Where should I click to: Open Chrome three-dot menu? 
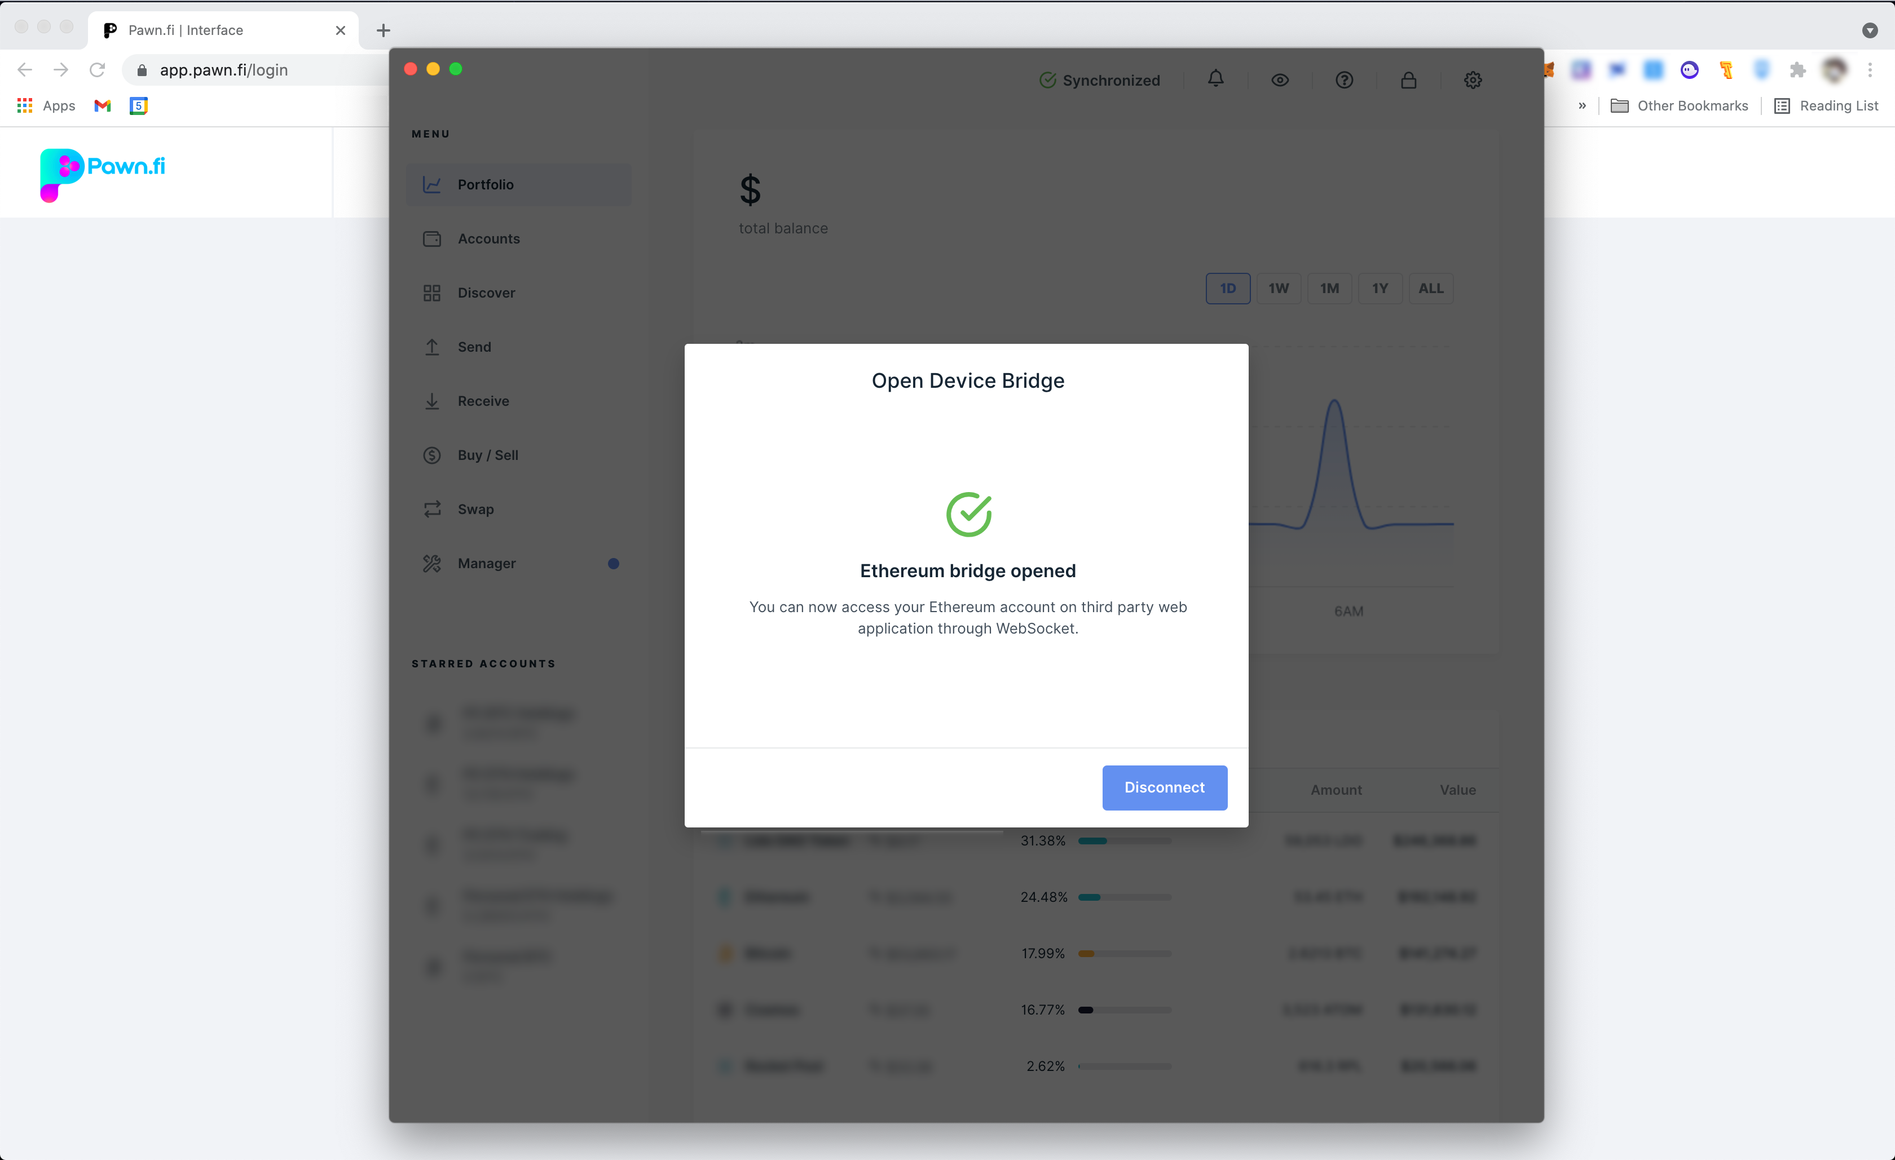point(1870,70)
